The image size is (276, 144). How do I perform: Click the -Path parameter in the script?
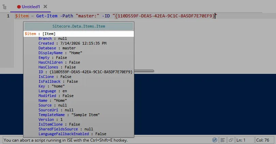[x=67, y=16]
